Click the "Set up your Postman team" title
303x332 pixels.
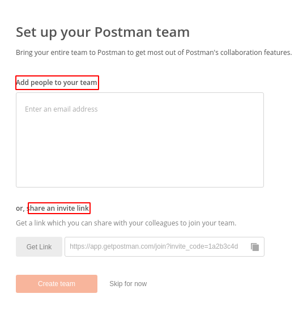coord(103,32)
